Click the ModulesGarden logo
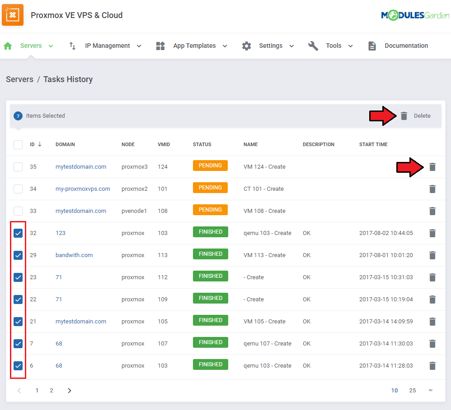The image size is (451, 410). (x=415, y=15)
